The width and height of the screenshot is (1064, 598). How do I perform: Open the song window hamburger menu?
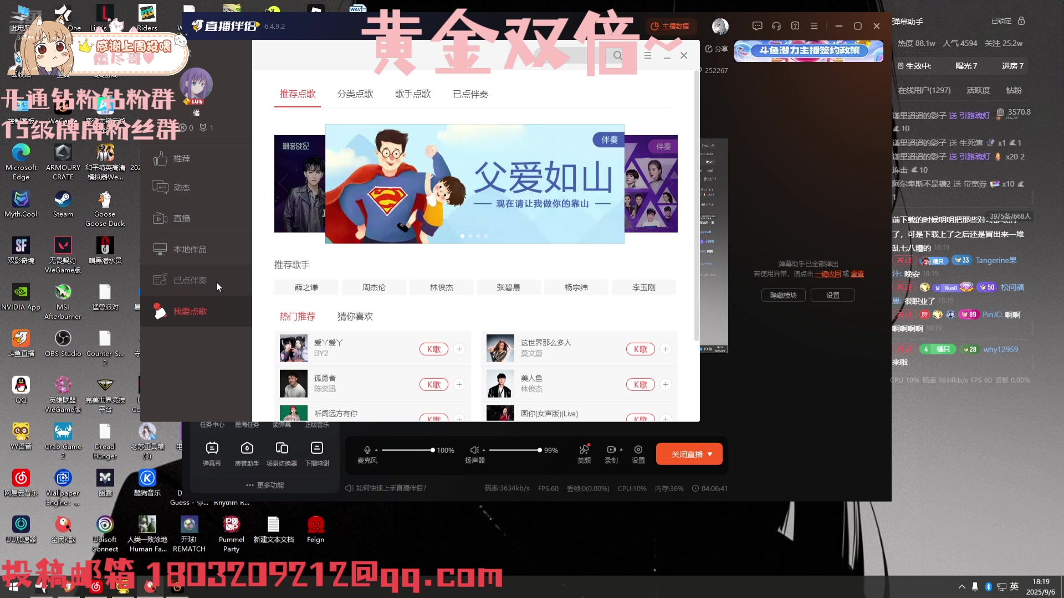tap(647, 55)
